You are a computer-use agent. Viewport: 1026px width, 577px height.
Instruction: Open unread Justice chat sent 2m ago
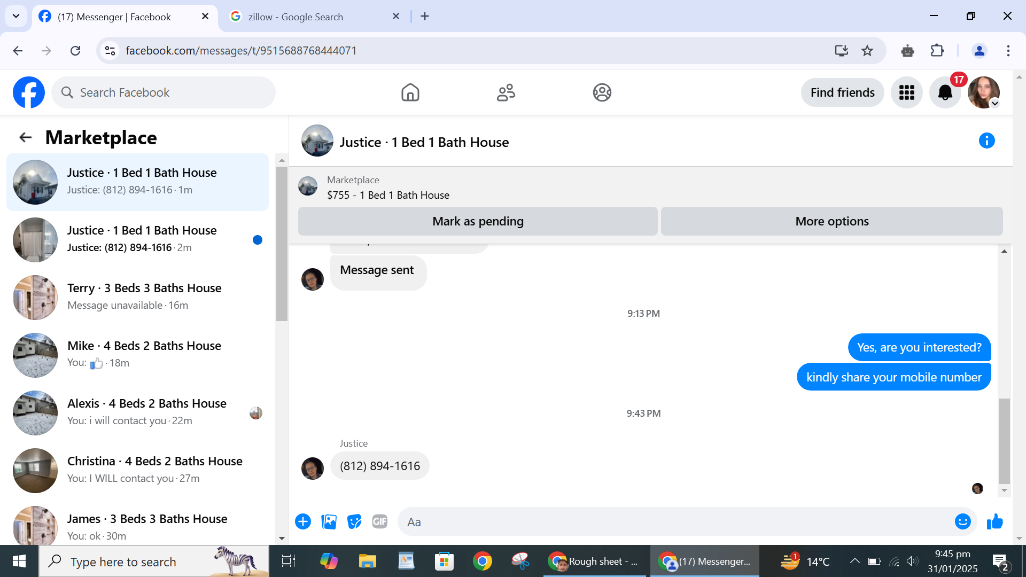(x=138, y=240)
